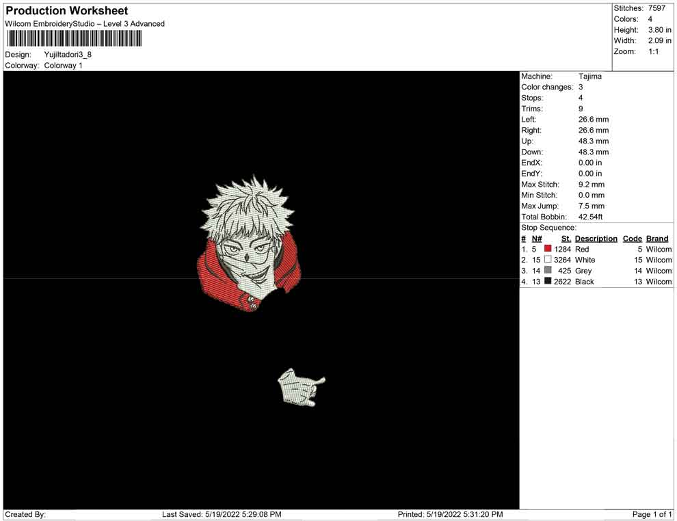Click the Colors count '4'
Image resolution: width=677 pixels, height=521 pixels.
click(x=650, y=19)
